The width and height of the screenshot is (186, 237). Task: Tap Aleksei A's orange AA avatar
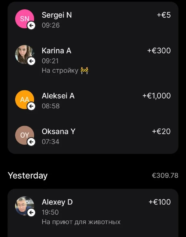pos(24,99)
